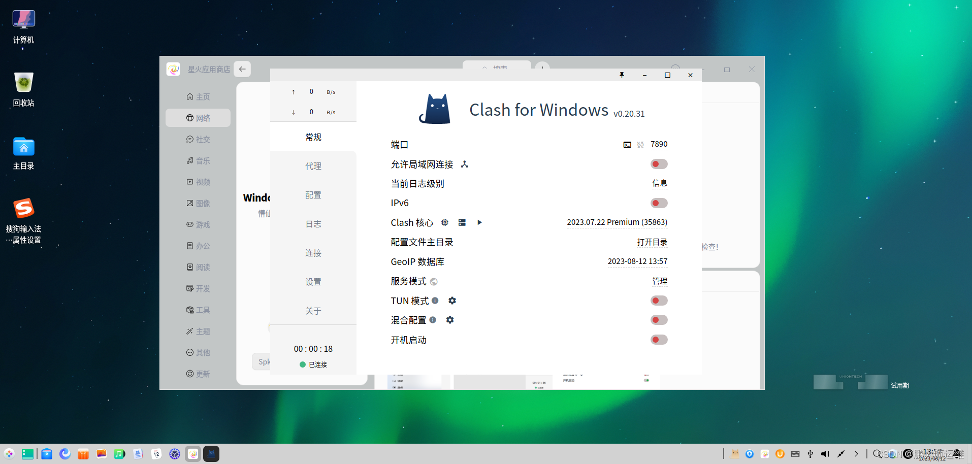Screen dimensions: 972x464
Task: Click the USB device tray icon
Action: [x=811, y=454]
